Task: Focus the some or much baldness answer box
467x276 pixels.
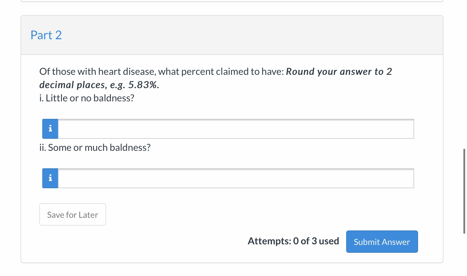Action: [x=236, y=179]
